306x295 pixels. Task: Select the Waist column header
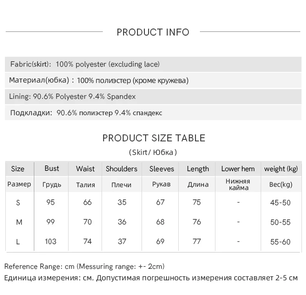[x=85, y=169]
